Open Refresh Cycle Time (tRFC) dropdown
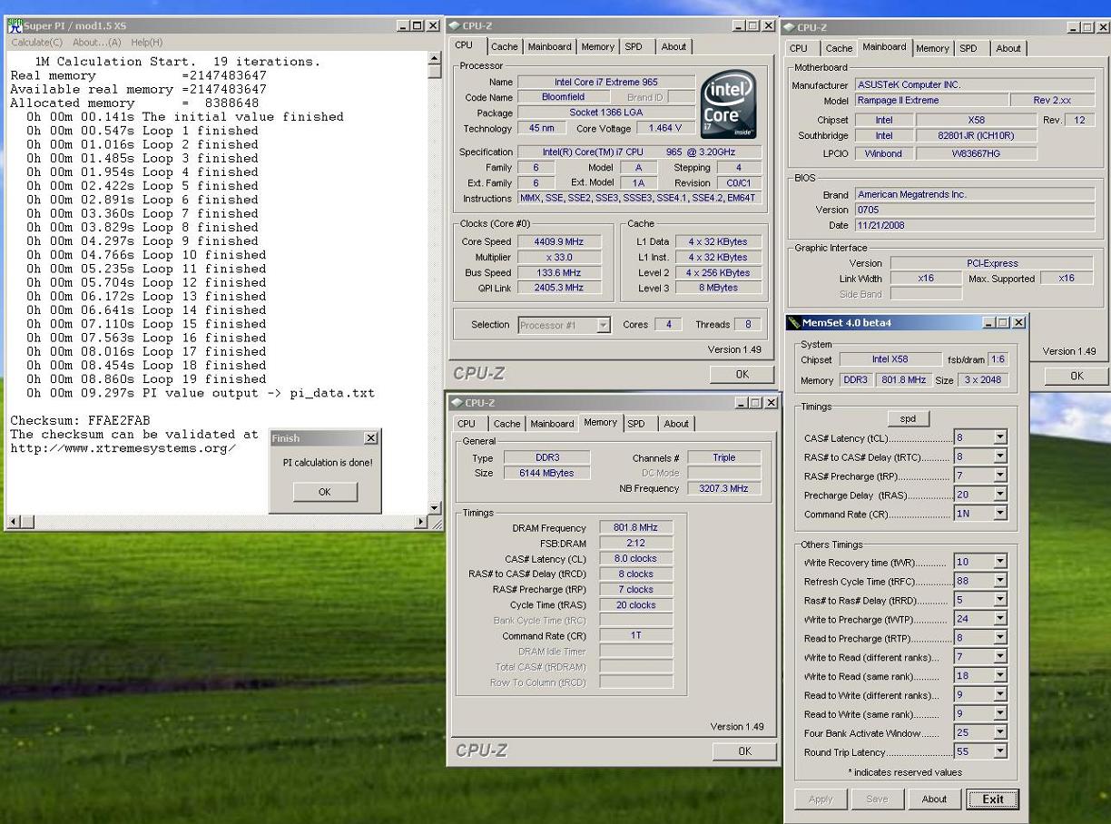This screenshot has height=824, width=1111. [x=1000, y=581]
